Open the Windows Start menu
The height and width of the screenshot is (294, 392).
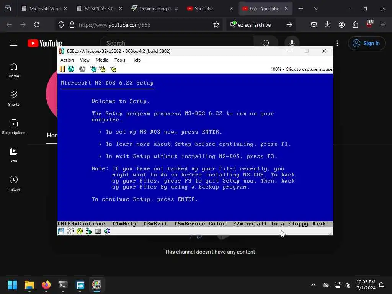[12, 285]
